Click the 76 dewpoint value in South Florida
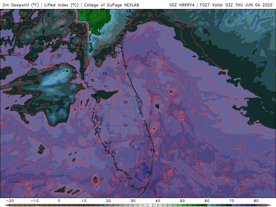 pos(148,172)
